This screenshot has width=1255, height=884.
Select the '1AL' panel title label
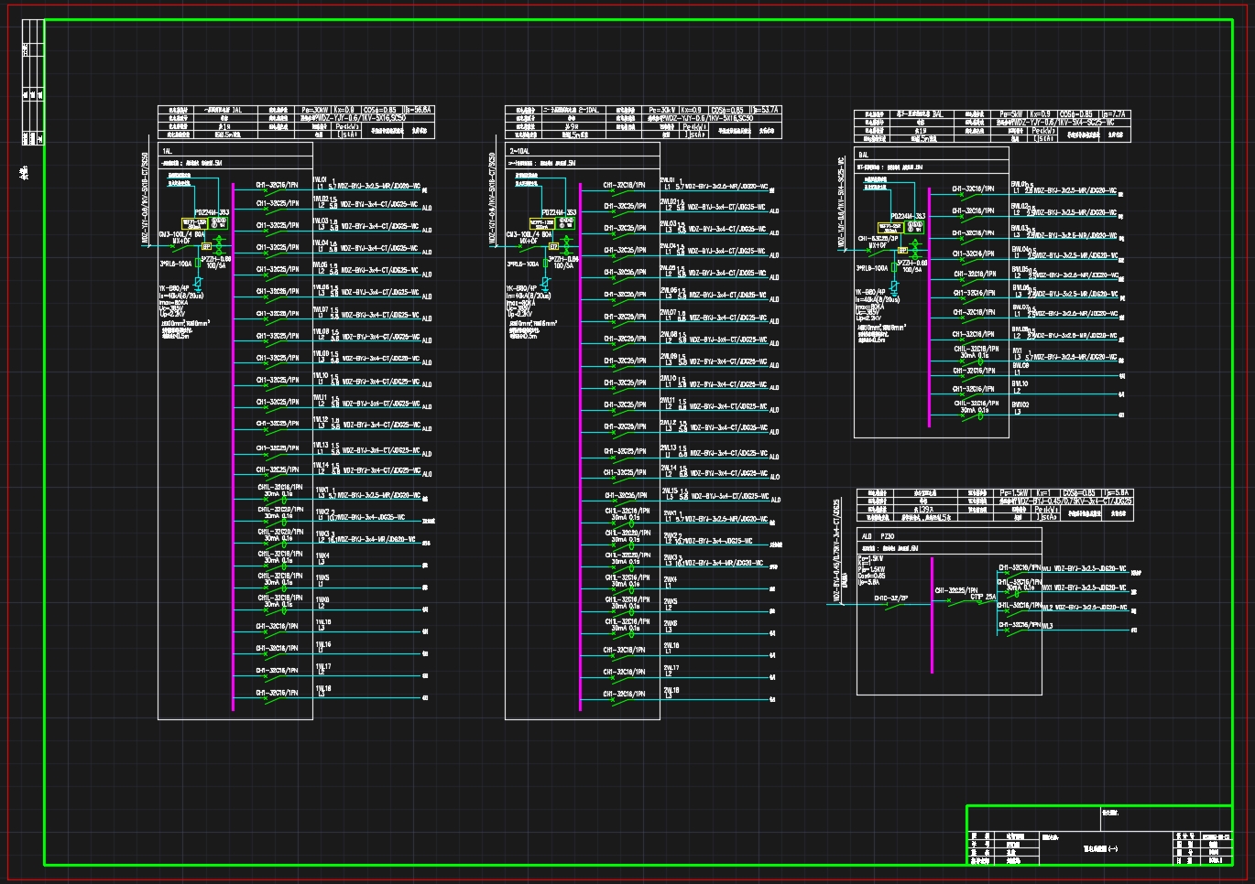point(167,150)
